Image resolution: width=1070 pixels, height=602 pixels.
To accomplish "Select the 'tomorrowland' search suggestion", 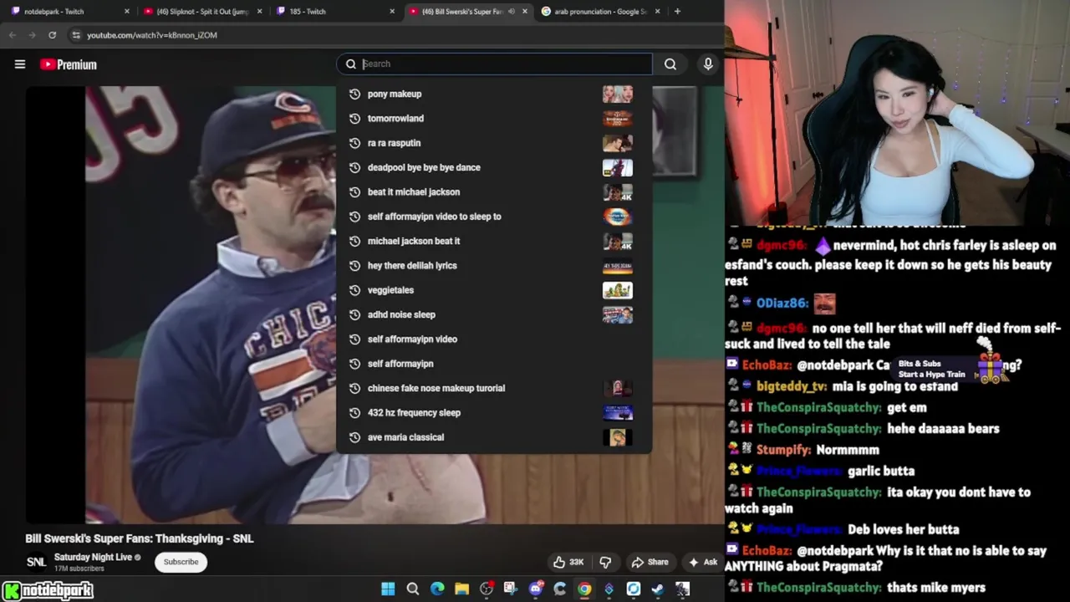I will 493,119.
